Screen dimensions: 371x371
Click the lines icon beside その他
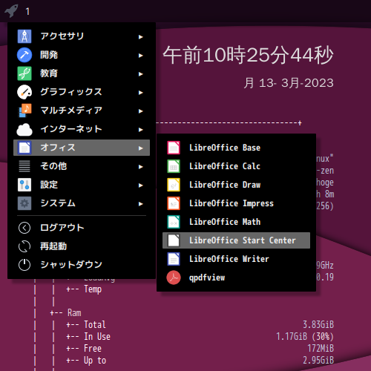pyautogui.click(x=24, y=166)
